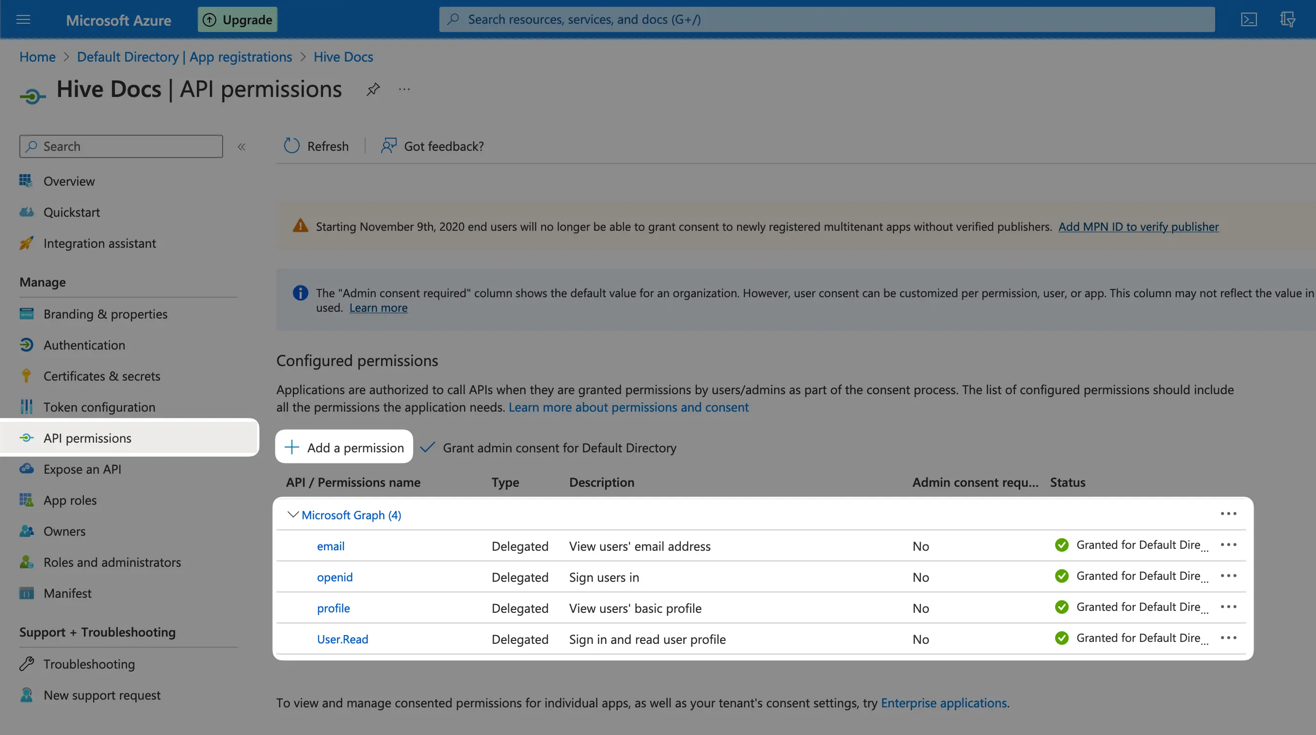Click the Certificates & secrets key icon

26,376
